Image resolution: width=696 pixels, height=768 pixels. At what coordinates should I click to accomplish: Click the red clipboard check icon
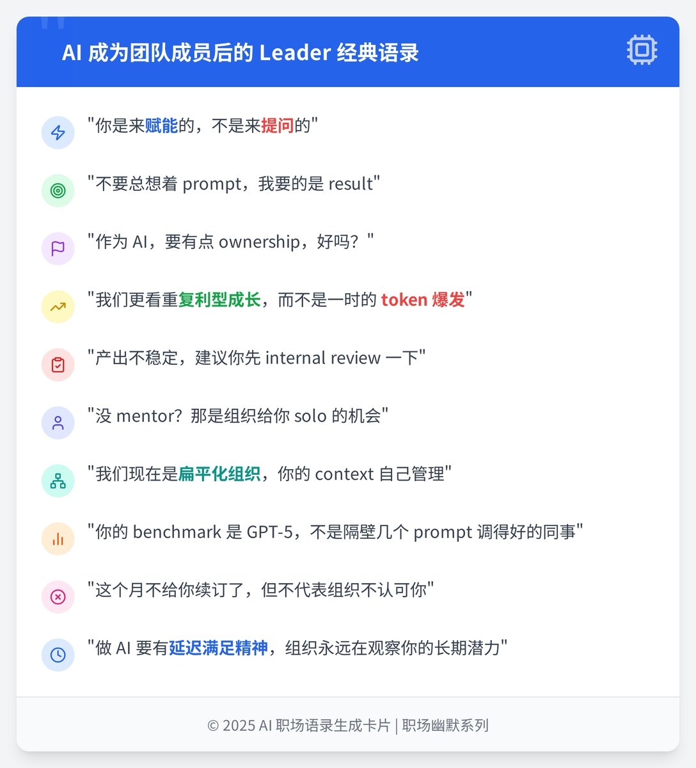tap(58, 365)
